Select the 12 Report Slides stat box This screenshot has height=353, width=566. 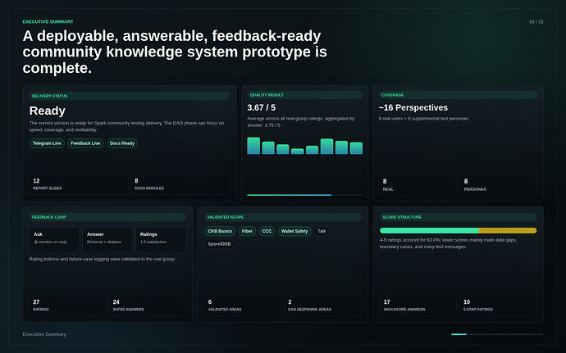[79, 184]
